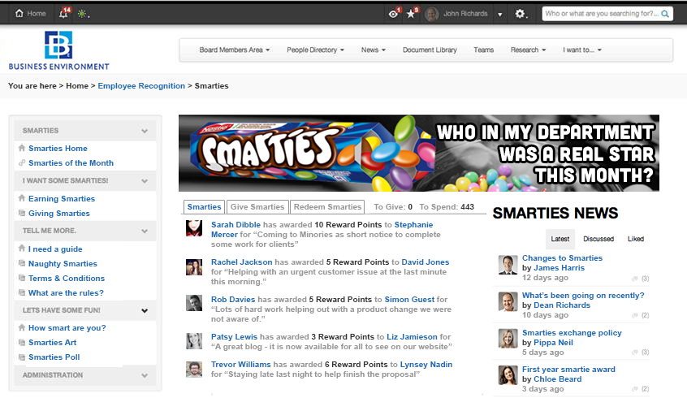Open Smarties Poll link
The height and width of the screenshot is (398, 687).
click(54, 357)
